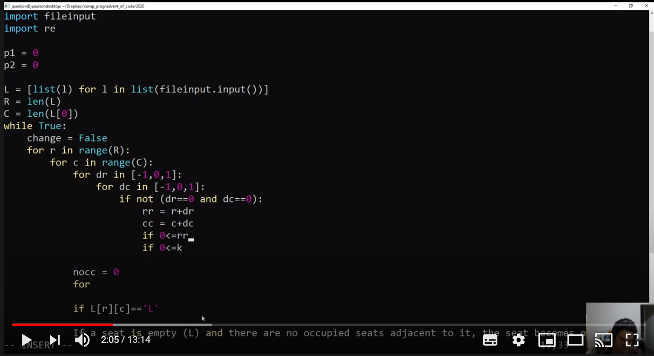The image size is (654, 356).
Task: Play the paused video
Action: coord(27,340)
